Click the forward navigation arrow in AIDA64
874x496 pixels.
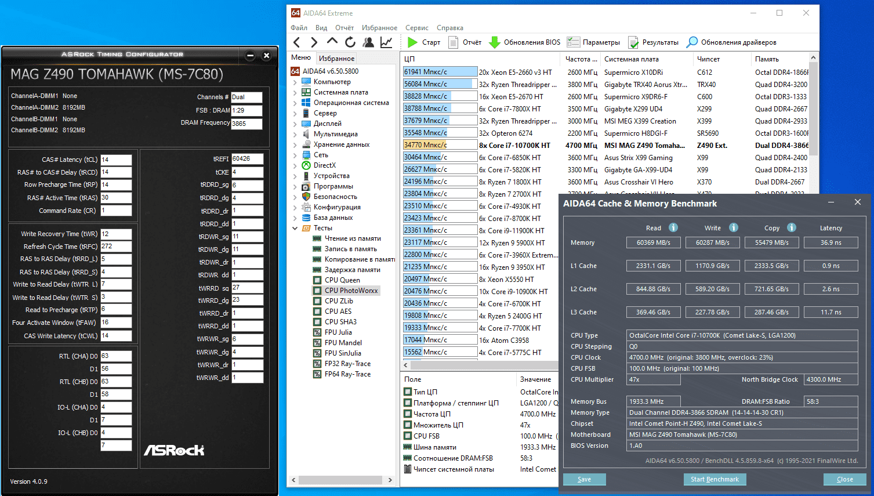tap(314, 42)
